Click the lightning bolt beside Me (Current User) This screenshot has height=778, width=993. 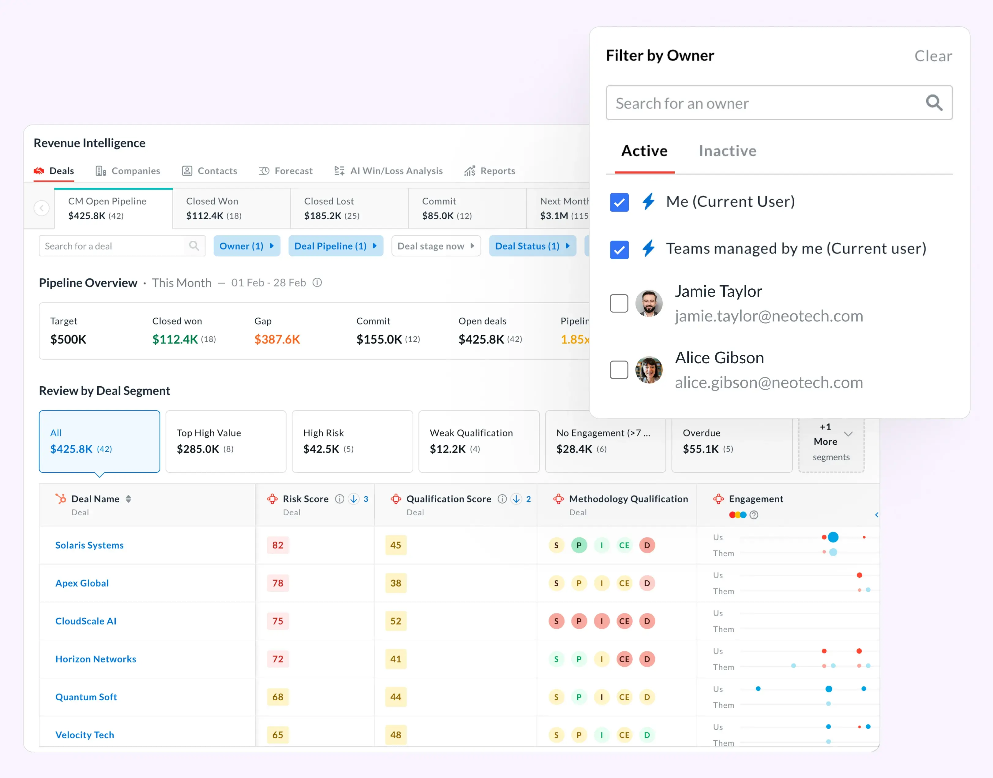point(648,202)
